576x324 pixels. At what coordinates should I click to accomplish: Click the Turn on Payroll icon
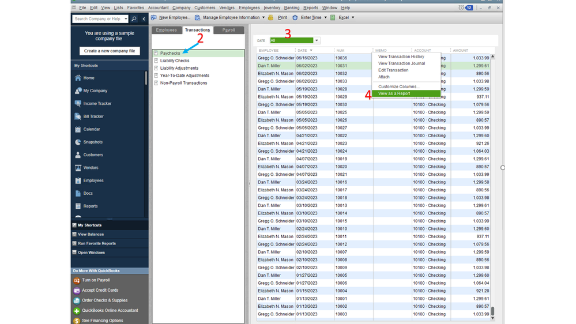pos(77,281)
